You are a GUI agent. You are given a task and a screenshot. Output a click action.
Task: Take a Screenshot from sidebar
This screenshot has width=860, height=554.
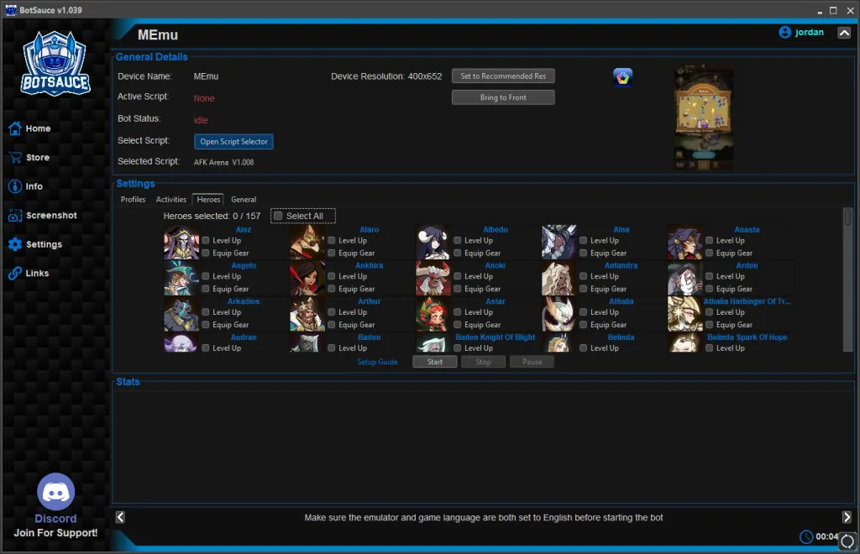[x=42, y=216]
